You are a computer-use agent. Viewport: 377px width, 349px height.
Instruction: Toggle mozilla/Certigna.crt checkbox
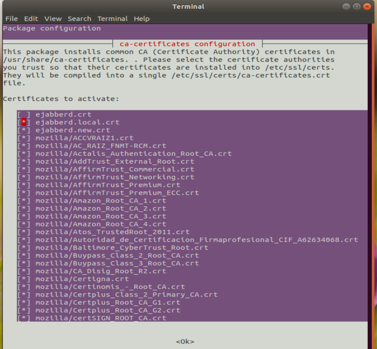coord(24,279)
